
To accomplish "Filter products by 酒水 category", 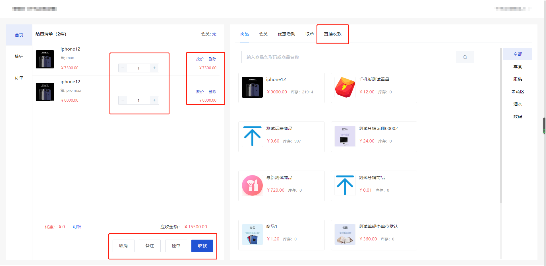I will [517, 104].
